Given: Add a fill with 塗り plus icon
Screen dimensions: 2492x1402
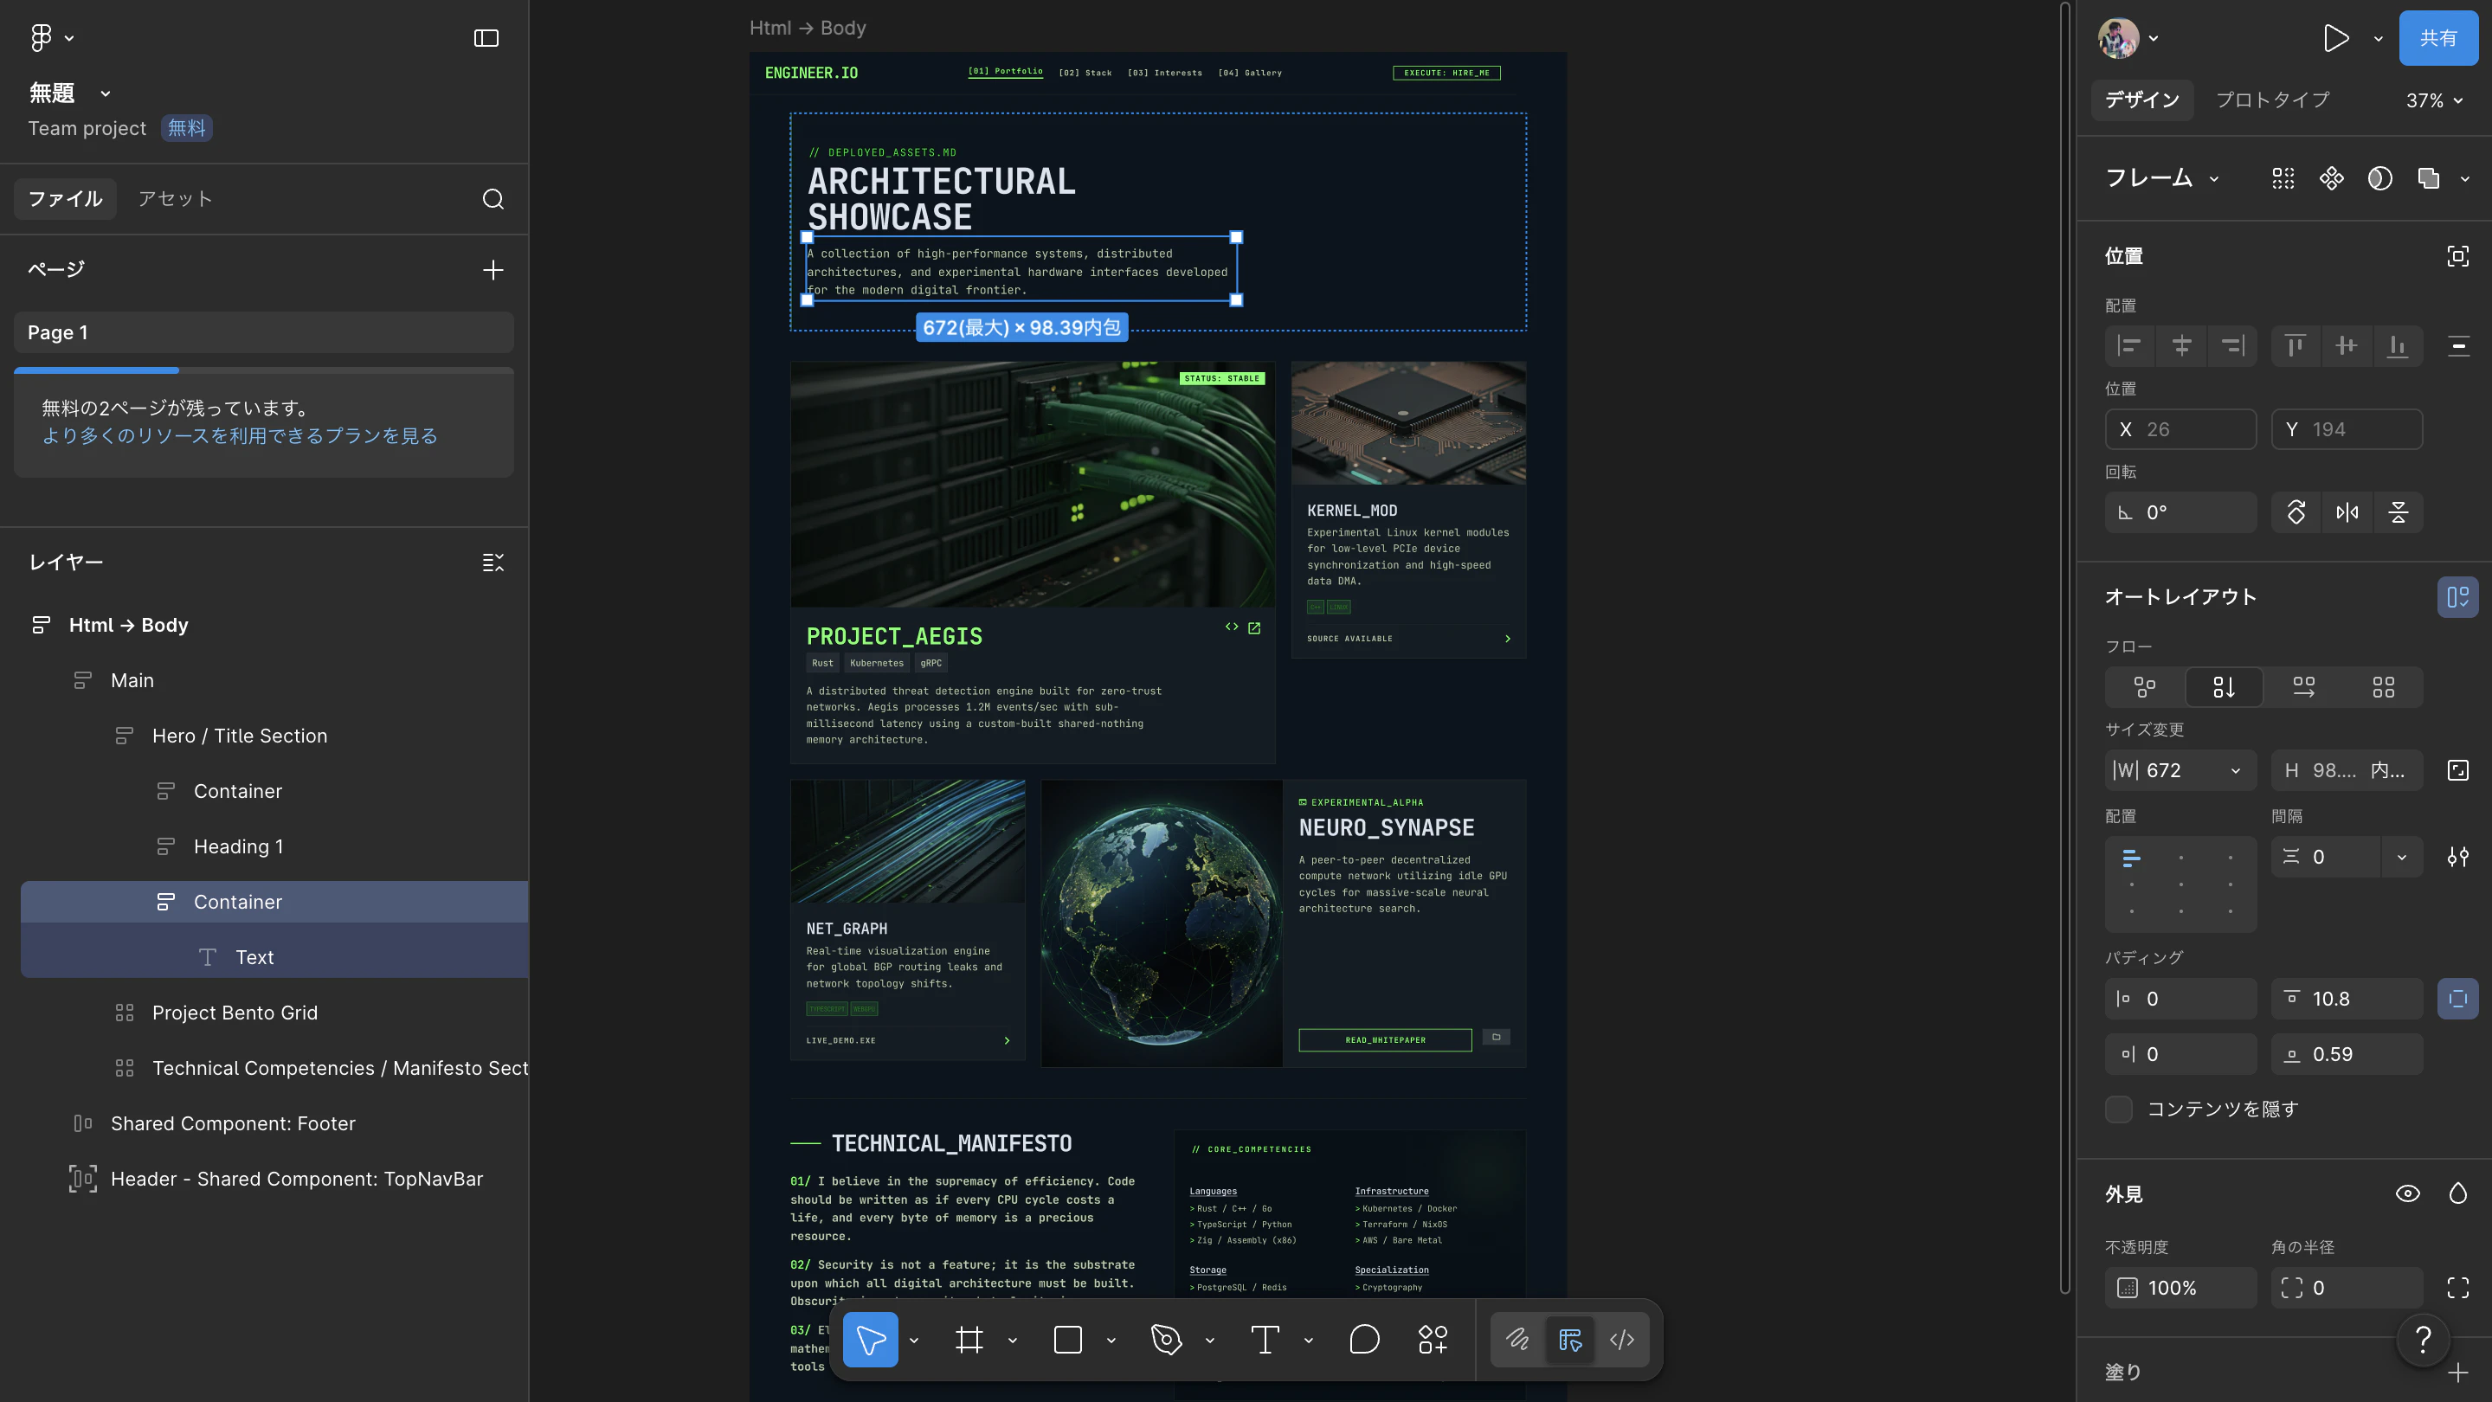Looking at the screenshot, I should click(2458, 1372).
